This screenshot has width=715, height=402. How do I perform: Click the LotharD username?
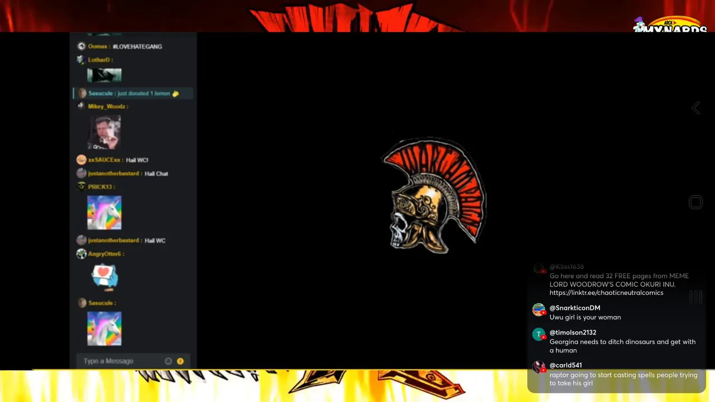99,60
